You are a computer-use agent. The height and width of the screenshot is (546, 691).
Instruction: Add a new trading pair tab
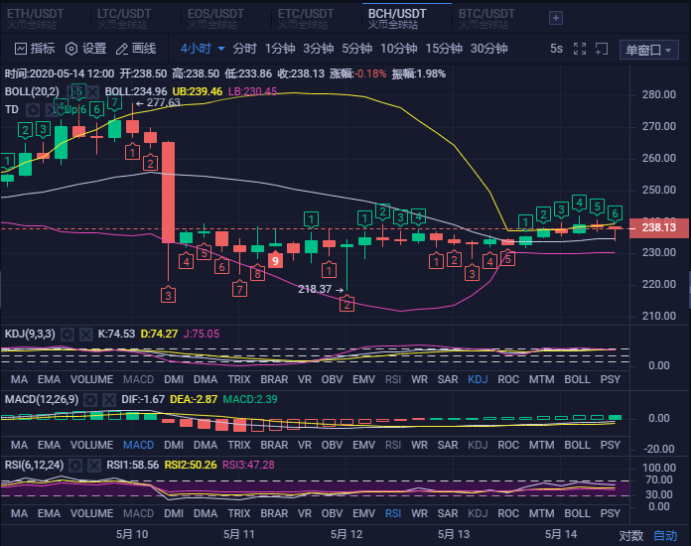(555, 17)
